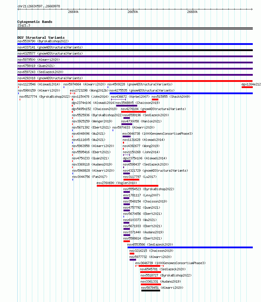Click nsv3216215 (Chaisson2019) label
Image resolution: width=261 pixels, height=302 pixels.
point(151,251)
